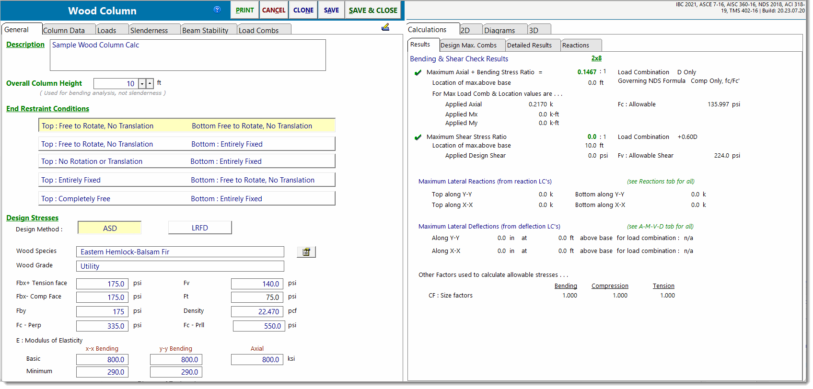Open the Load Combs tab
The width and height of the screenshot is (813, 389).
point(258,30)
